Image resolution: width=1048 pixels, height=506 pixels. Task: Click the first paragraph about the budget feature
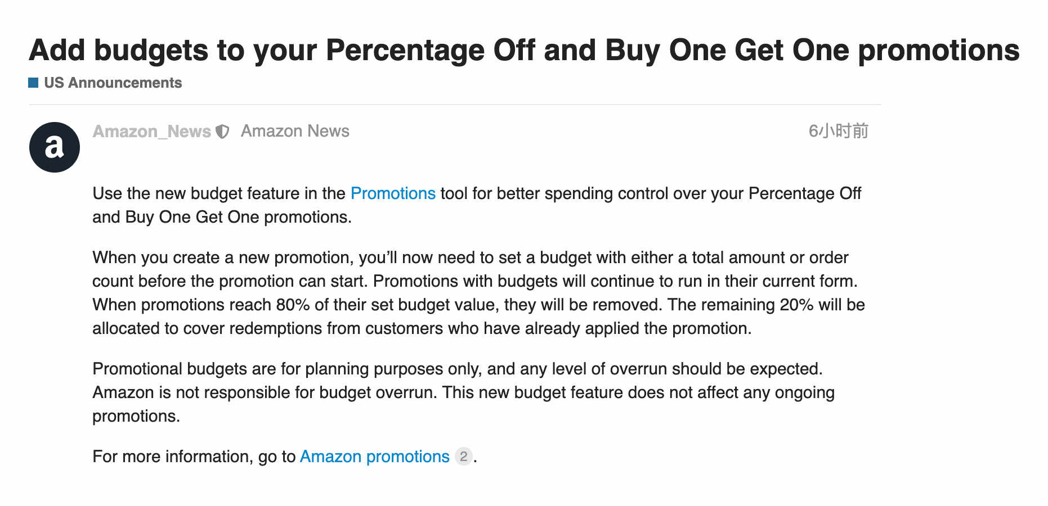[x=477, y=205]
